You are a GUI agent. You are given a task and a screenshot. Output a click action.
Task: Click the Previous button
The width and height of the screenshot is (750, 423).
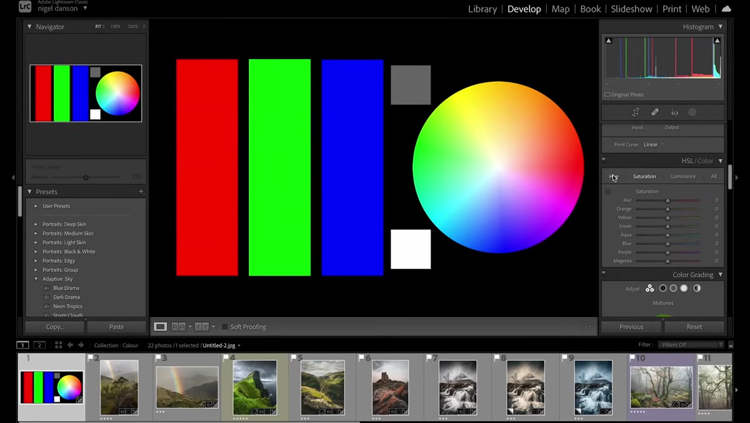631,327
